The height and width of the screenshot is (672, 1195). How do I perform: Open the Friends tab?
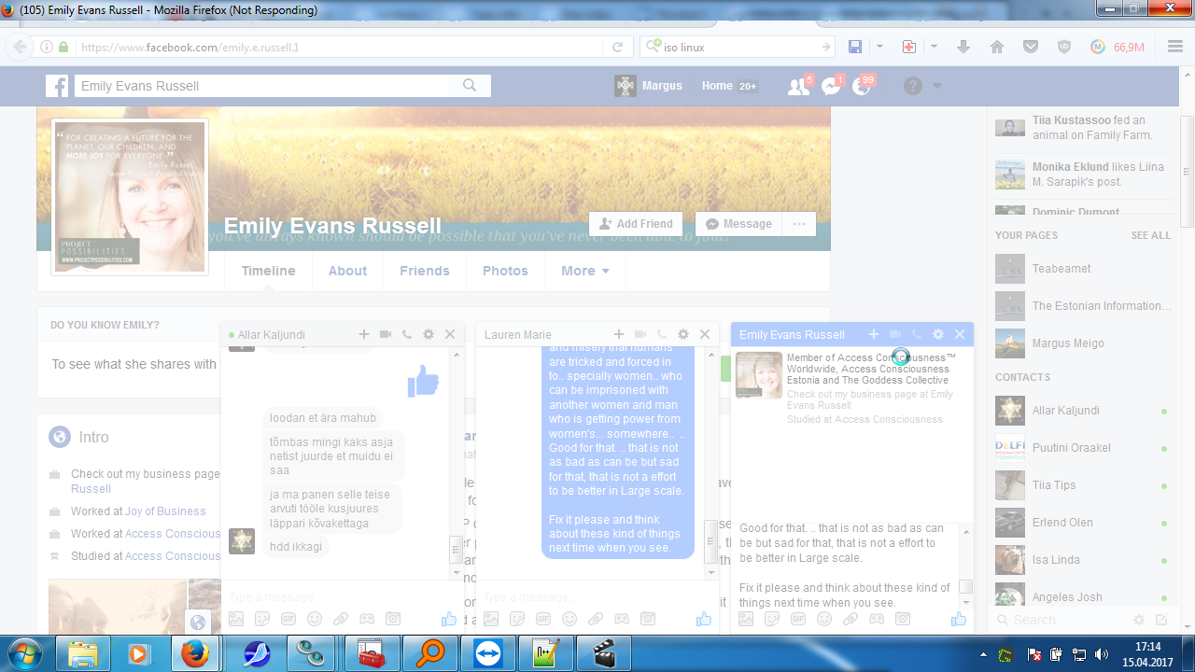click(x=425, y=271)
